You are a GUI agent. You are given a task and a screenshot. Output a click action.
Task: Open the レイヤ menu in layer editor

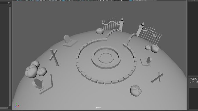[x=192, y=82]
